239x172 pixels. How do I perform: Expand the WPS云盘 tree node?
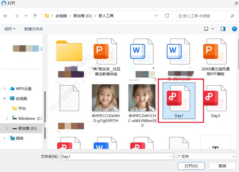[x=4, y=89]
